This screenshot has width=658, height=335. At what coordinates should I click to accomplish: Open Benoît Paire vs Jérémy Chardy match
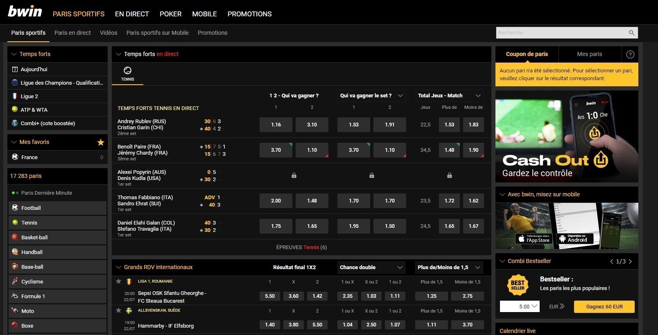(x=142, y=150)
